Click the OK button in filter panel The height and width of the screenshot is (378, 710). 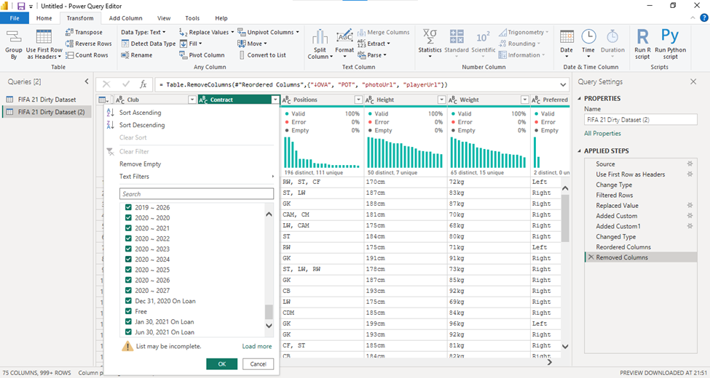(x=222, y=364)
